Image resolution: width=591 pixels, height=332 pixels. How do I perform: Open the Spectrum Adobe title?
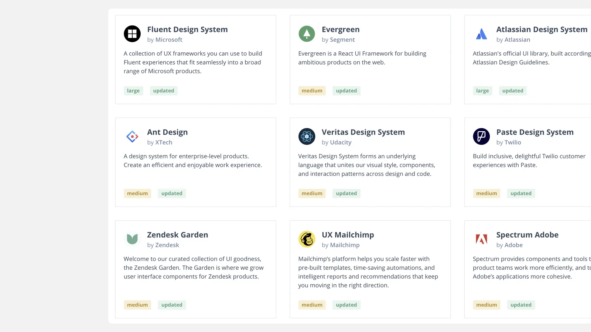[527, 235]
